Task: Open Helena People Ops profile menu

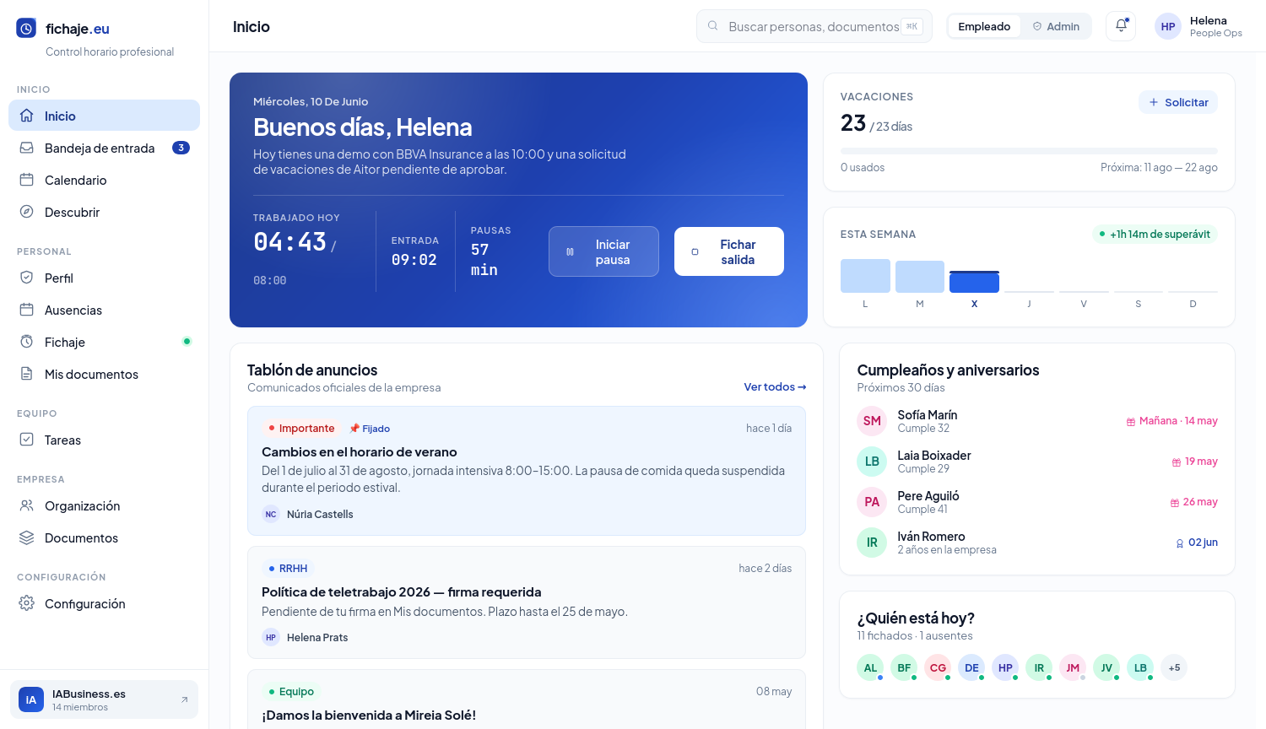Action: pos(1198,26)
